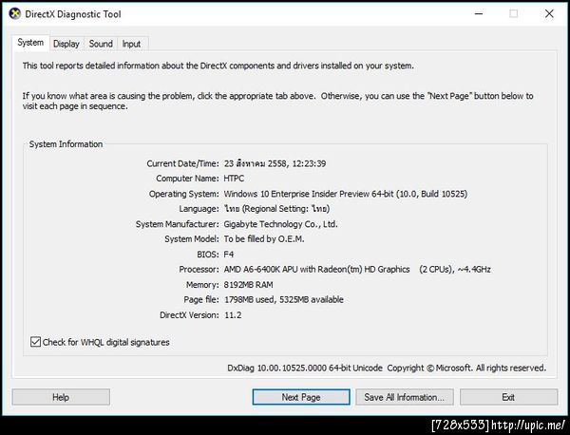Click the DirectX Version 11.2 value
The image size is (570, 435).
click(233, 314)
